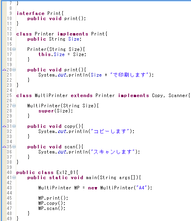Click the override marker triangle on line 20
Viewport: 191px width, 221px height.
[x=4, y=69]
